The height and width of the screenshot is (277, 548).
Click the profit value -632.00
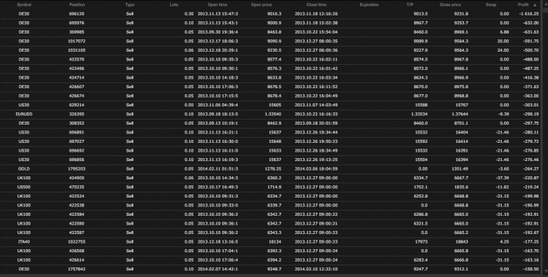530,23
